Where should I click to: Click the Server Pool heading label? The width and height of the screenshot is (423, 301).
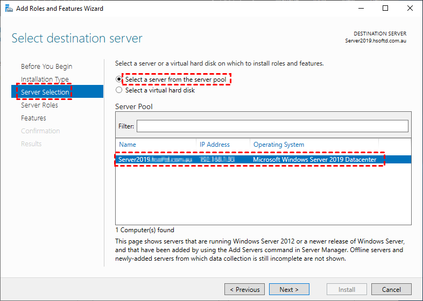(134, 106)
